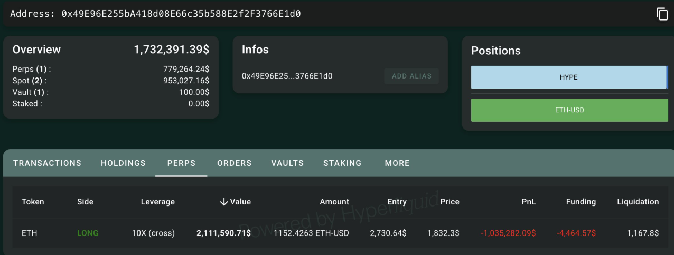
Task: Select the HYPE position bar
Action: (x=569, y=77)
